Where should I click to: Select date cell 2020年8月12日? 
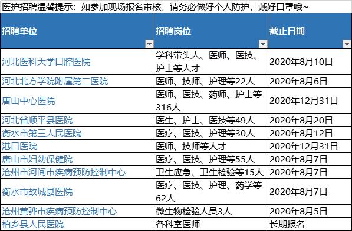310,134
